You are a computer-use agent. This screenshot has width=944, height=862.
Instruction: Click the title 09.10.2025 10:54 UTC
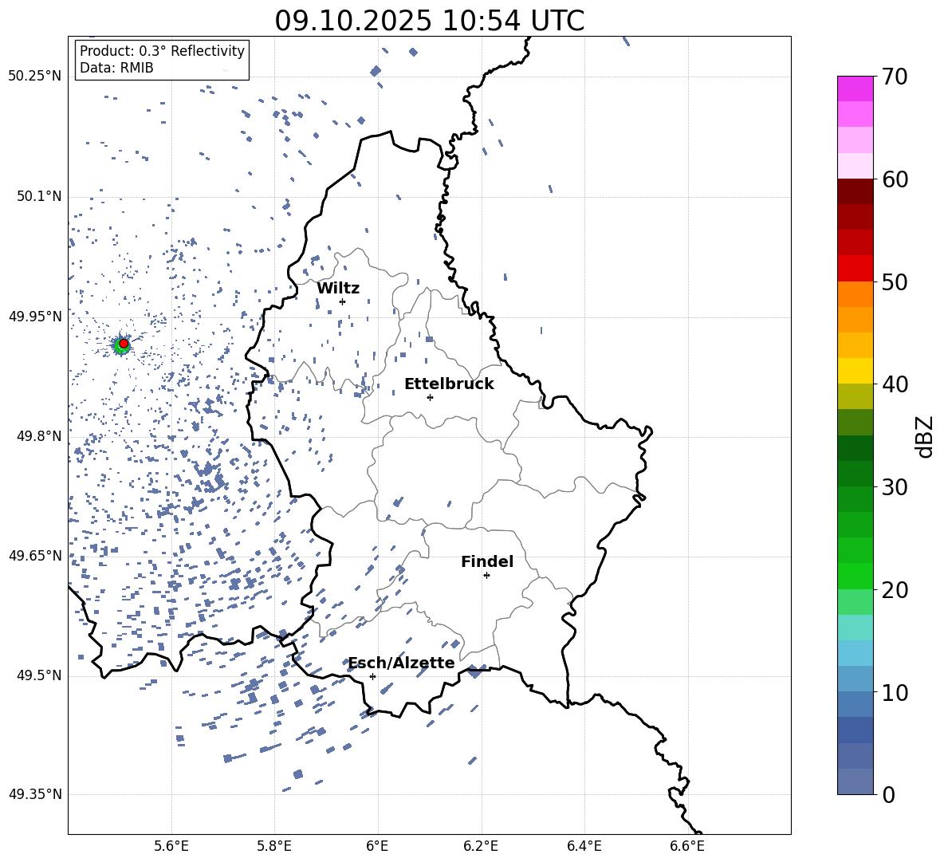click(429, 21)
